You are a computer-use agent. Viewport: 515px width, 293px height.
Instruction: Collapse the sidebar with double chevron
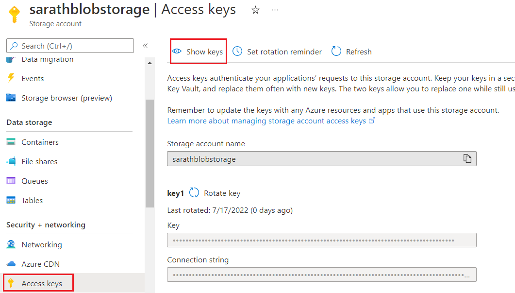pyautogui.click(x=145, y=46)
